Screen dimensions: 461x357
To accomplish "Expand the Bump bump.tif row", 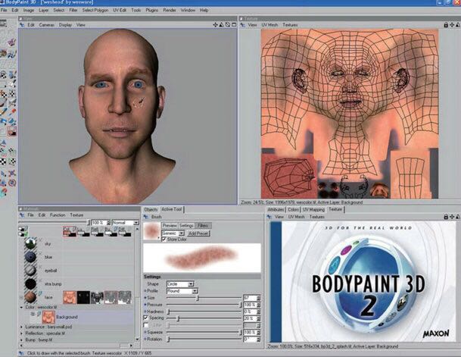I will pyautogui.click(x=21, y=340).
